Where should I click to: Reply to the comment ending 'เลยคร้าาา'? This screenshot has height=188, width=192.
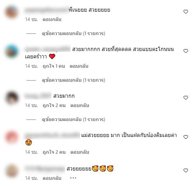click(79, 66)
